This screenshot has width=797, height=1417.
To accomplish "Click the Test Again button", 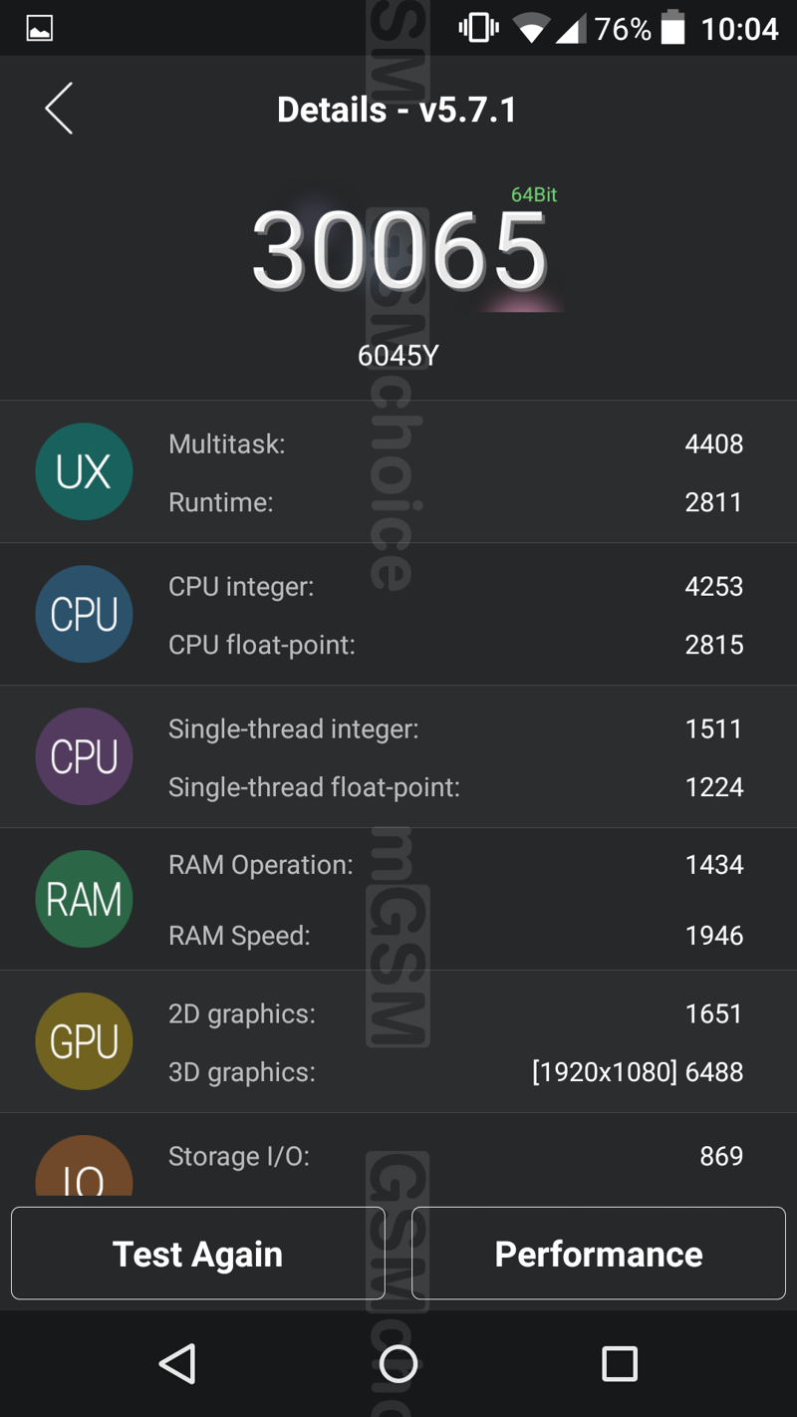I will pyautogui.click(x=197, y=1253).
